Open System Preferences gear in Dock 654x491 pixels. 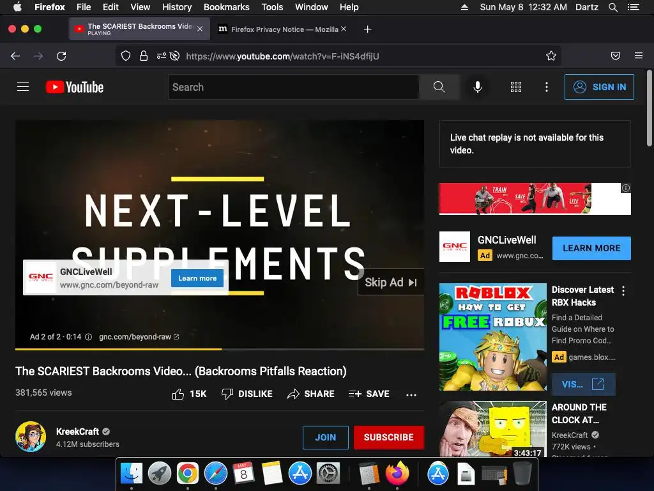328,474
